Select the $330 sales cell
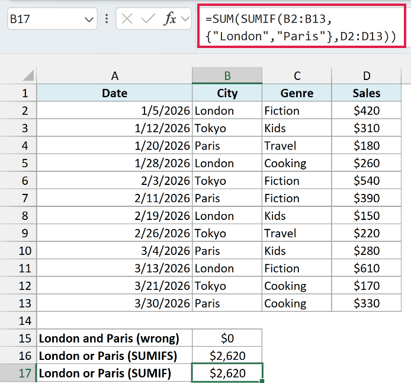Viewport: 411px width, 383px height. (x=367, y=303)
